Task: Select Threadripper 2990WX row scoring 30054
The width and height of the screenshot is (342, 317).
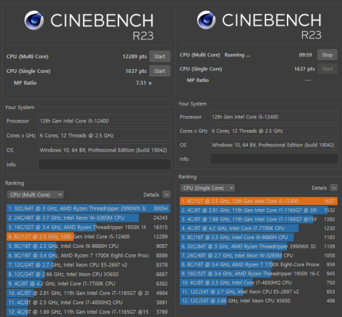Action: (x=88, y=209)
